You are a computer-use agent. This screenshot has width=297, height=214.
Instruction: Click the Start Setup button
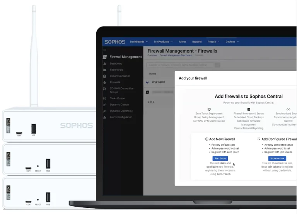tap(220, 158)
